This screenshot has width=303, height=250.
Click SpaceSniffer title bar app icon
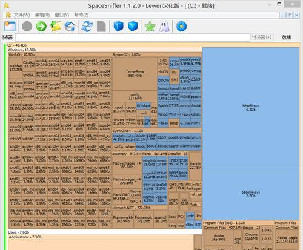pos(7,5)
